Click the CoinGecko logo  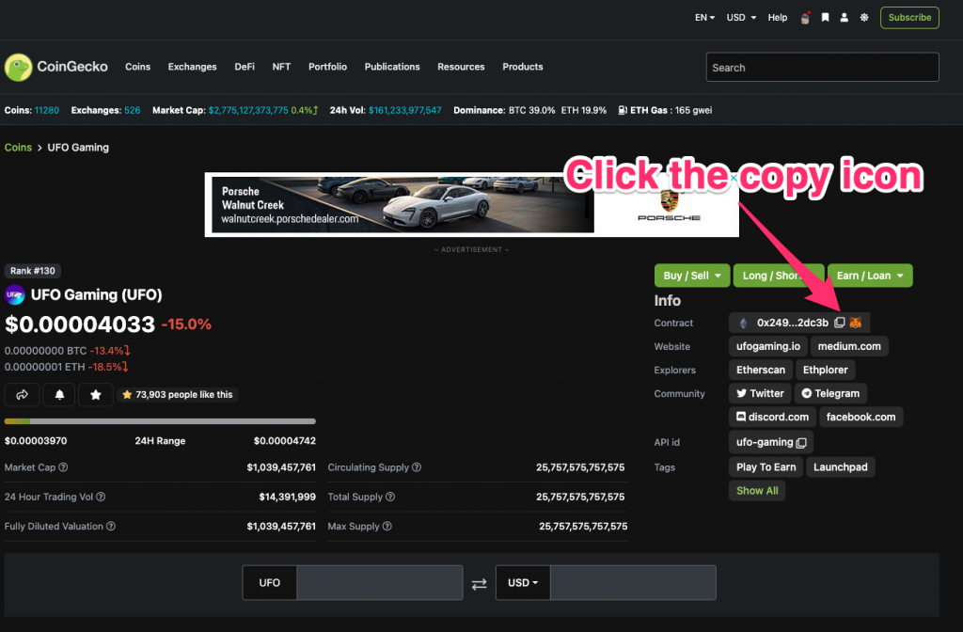pyautogui.click(x=55, y=67)
